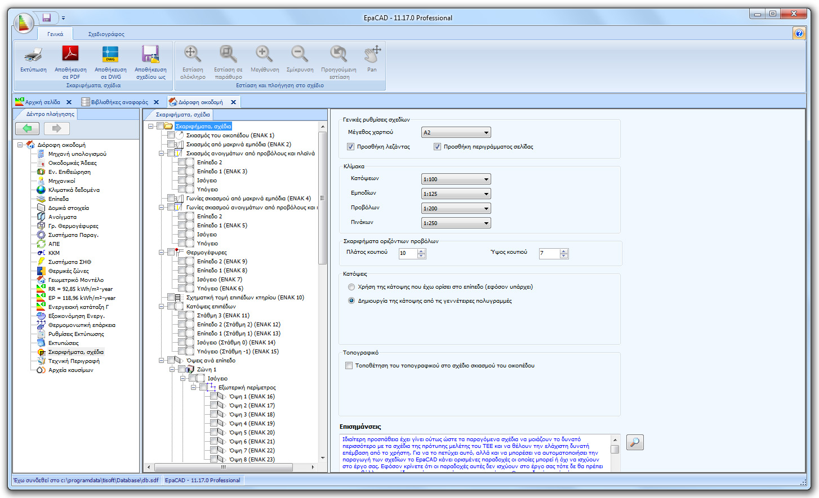The image size is (819, 498).
Task: Select Χρήση της κάτοψης radio option
Action: (349, 286)
